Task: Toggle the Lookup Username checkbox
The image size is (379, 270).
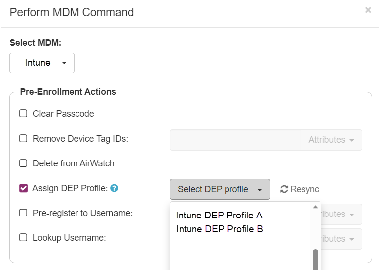Action: point(23,237)
